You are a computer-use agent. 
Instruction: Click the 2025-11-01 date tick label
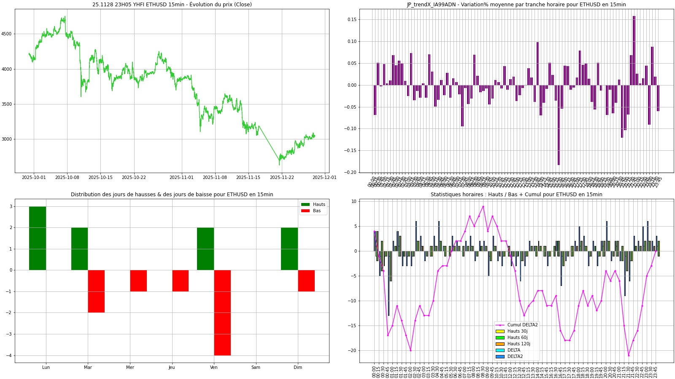click(181, 178)
